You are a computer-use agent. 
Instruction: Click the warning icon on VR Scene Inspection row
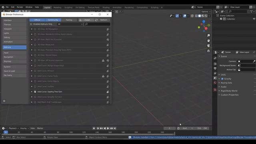[103, 60]
